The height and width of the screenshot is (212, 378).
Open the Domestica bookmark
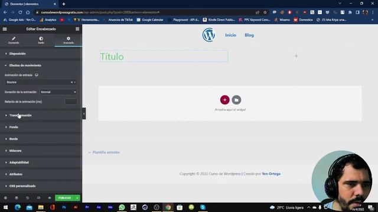[303, 19]
